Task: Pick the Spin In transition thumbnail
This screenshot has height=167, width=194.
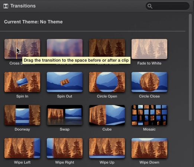Action: point(22,82)
